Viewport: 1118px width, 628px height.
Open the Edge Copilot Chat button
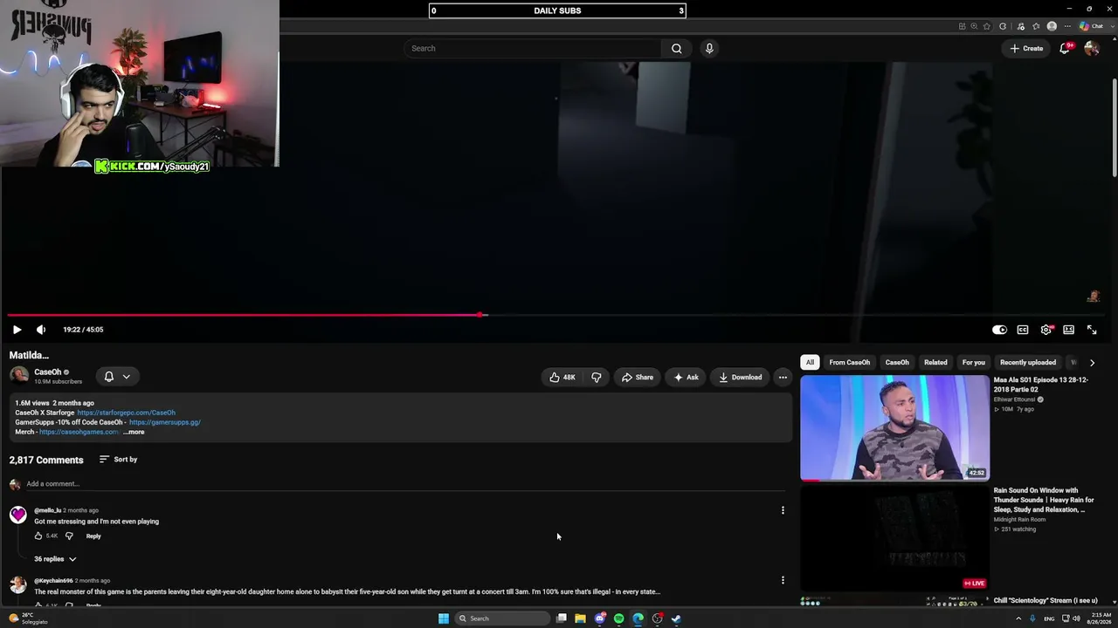tap(1091, 26)
